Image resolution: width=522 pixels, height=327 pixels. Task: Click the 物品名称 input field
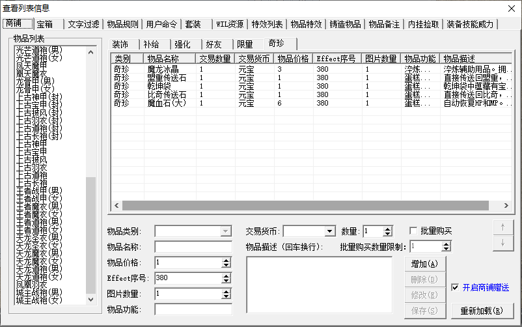(x=193, y=247)
